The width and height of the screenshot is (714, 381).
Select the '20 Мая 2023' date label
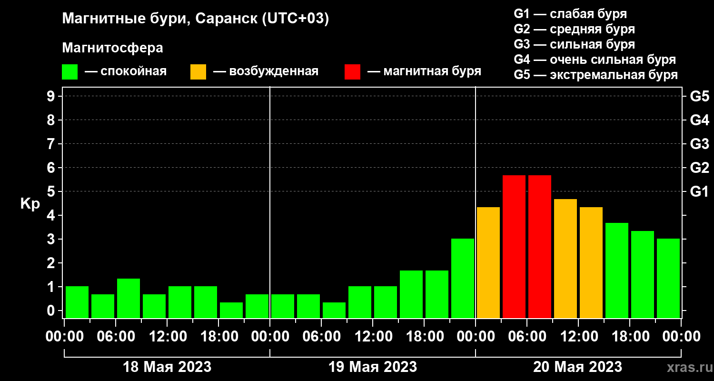tap(577, 367)
